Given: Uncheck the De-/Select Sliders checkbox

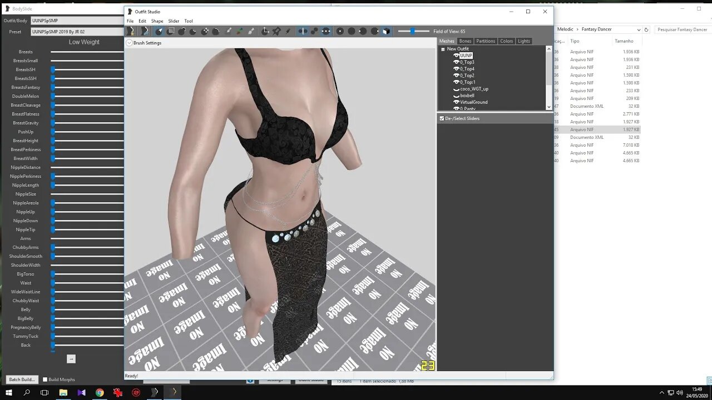Looking at the screenshot, I should tap(442, 118).
